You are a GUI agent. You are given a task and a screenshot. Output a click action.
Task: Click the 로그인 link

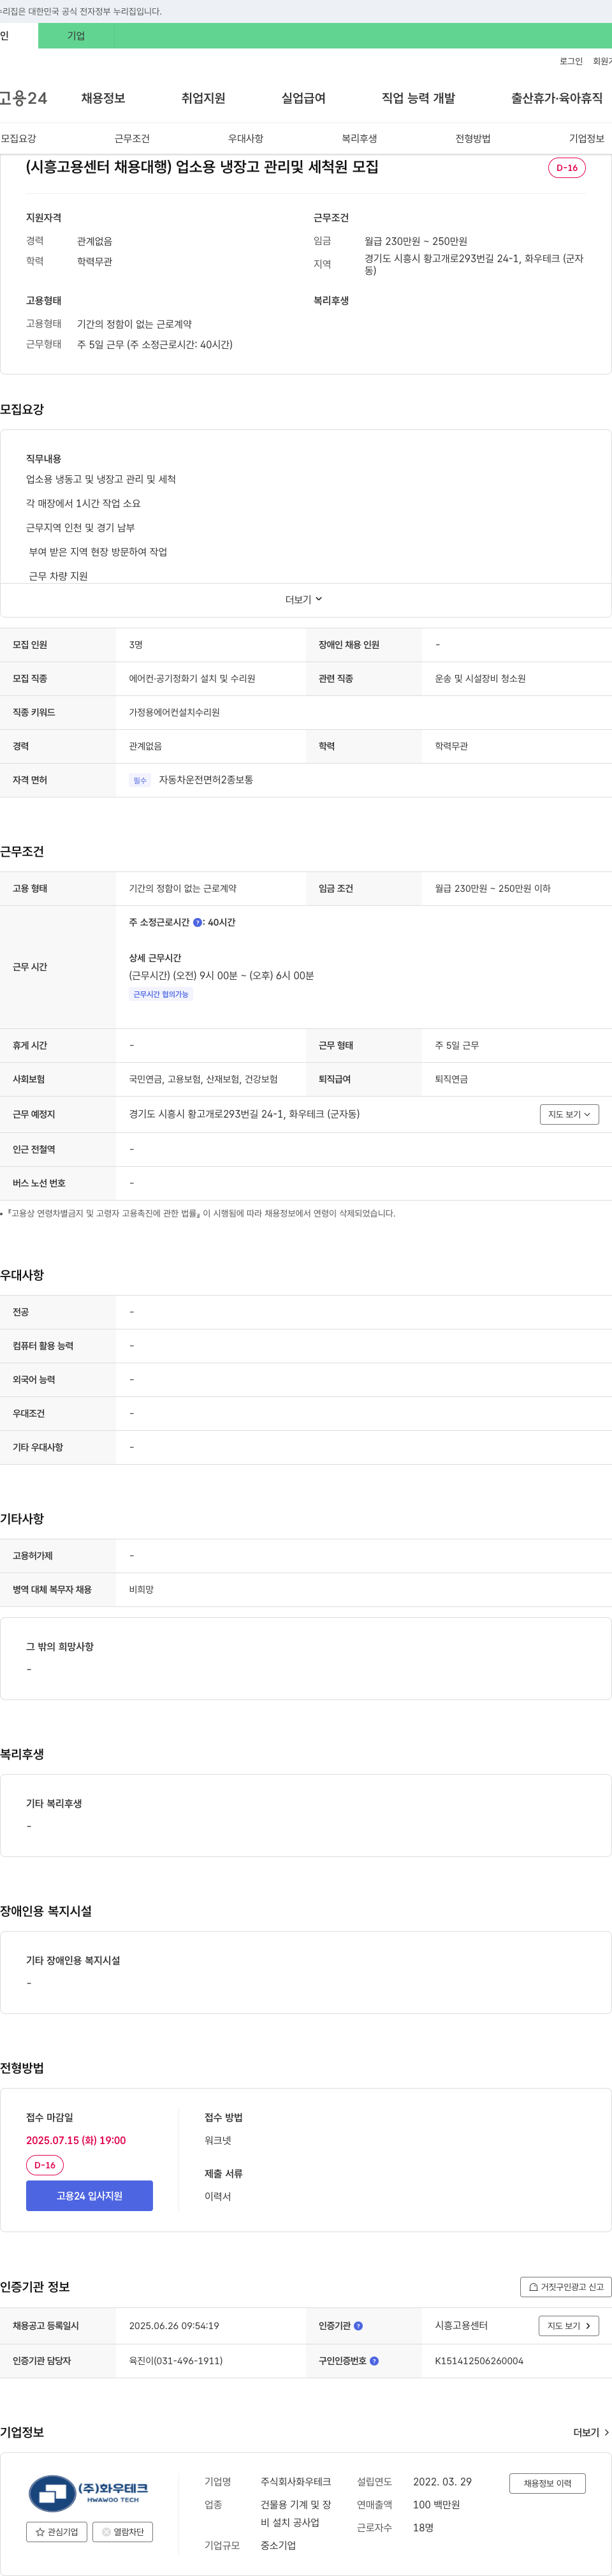(570, 62)
